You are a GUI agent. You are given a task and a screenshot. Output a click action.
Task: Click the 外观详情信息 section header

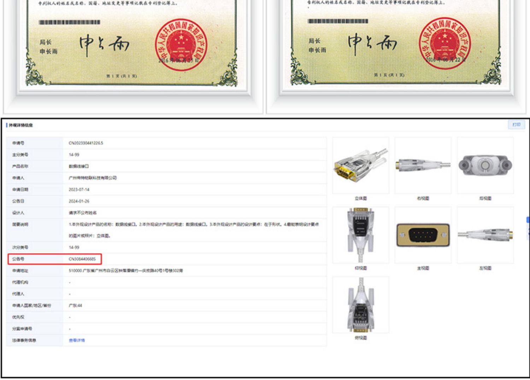pos(21,125)
